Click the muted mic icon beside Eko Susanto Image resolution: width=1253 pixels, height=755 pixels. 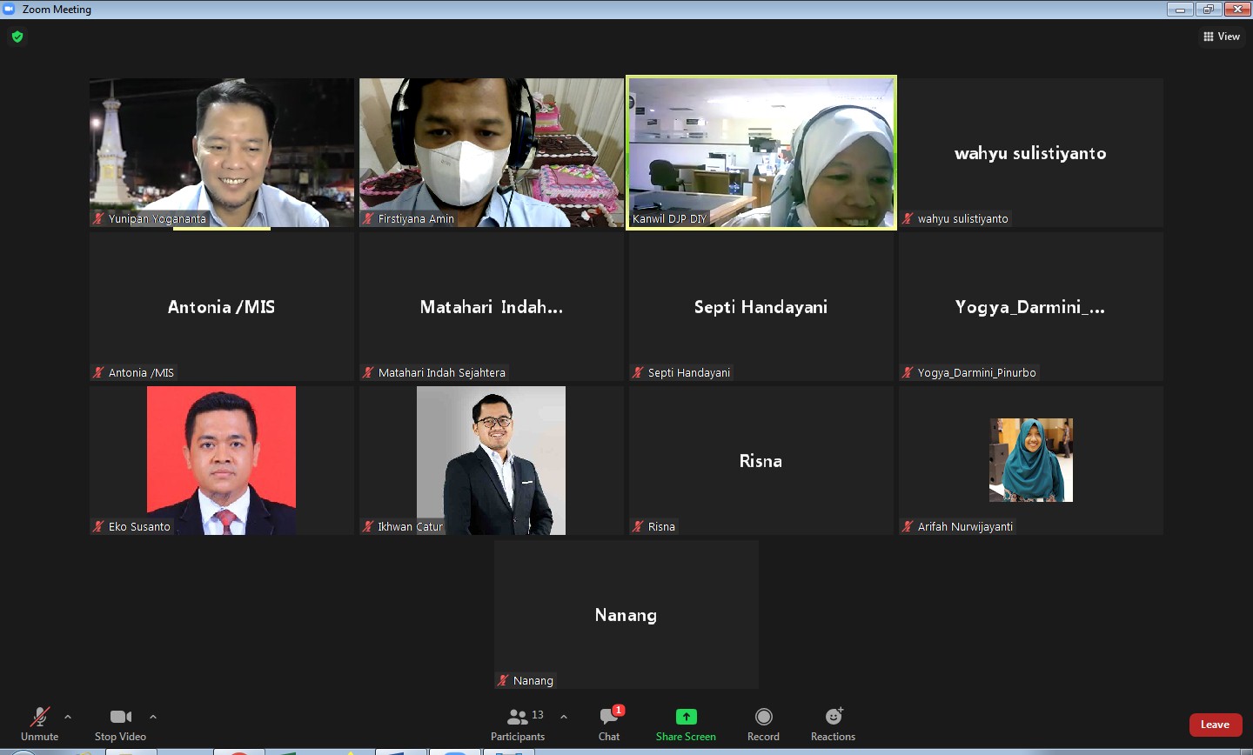(98, 527)
